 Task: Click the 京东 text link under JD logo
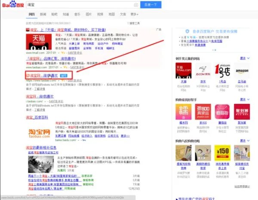[203, 82]
